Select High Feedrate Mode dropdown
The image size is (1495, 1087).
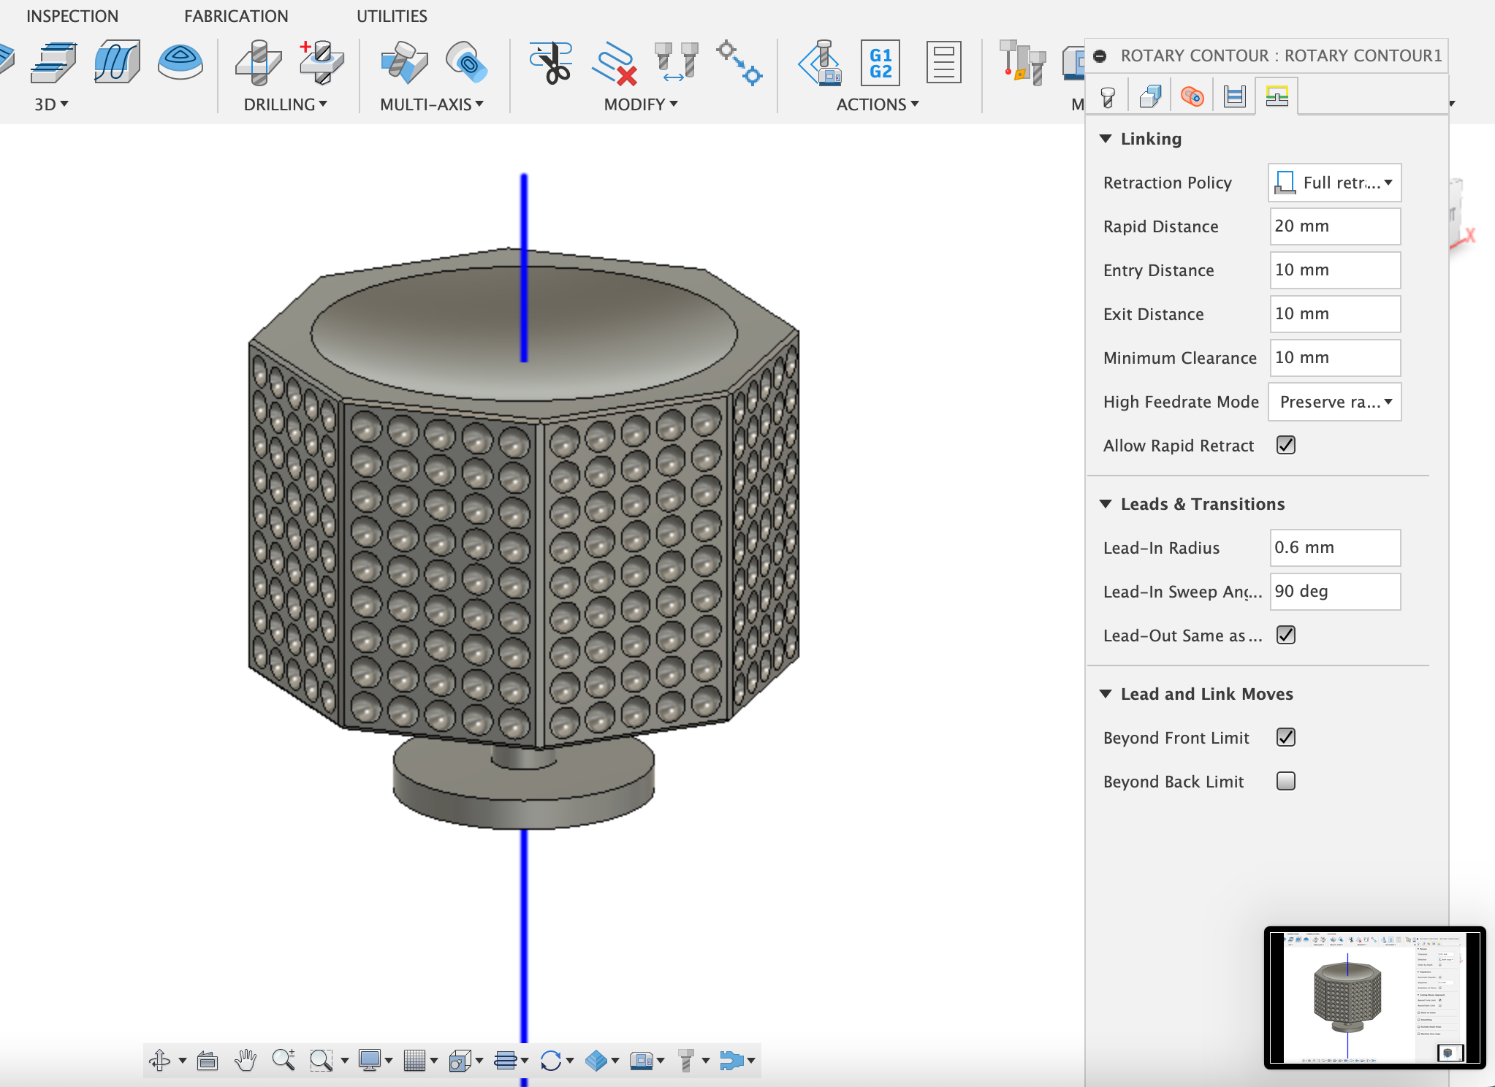coord(1336,401)
